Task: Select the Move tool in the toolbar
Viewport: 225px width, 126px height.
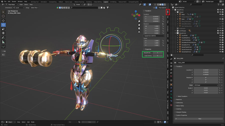Action: (3, 20)
